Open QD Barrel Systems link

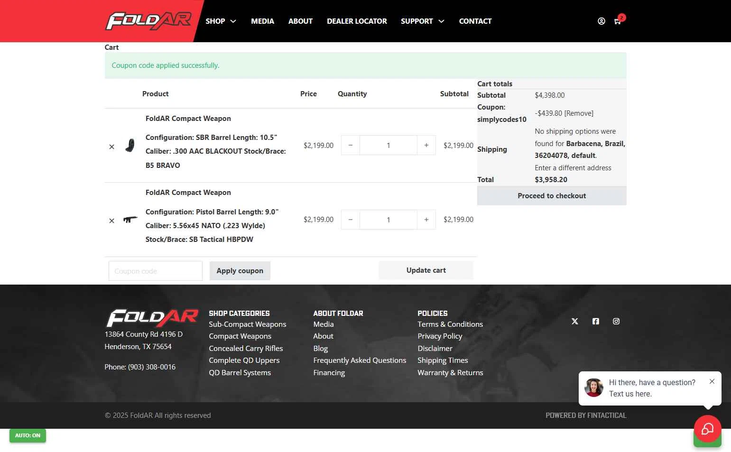(x=240, y=373)
